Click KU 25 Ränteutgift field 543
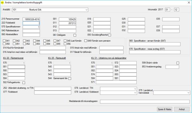 click(62, 75)
